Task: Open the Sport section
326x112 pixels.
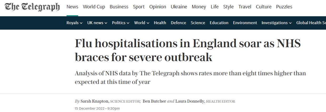Action: click(x=139, y=7)
